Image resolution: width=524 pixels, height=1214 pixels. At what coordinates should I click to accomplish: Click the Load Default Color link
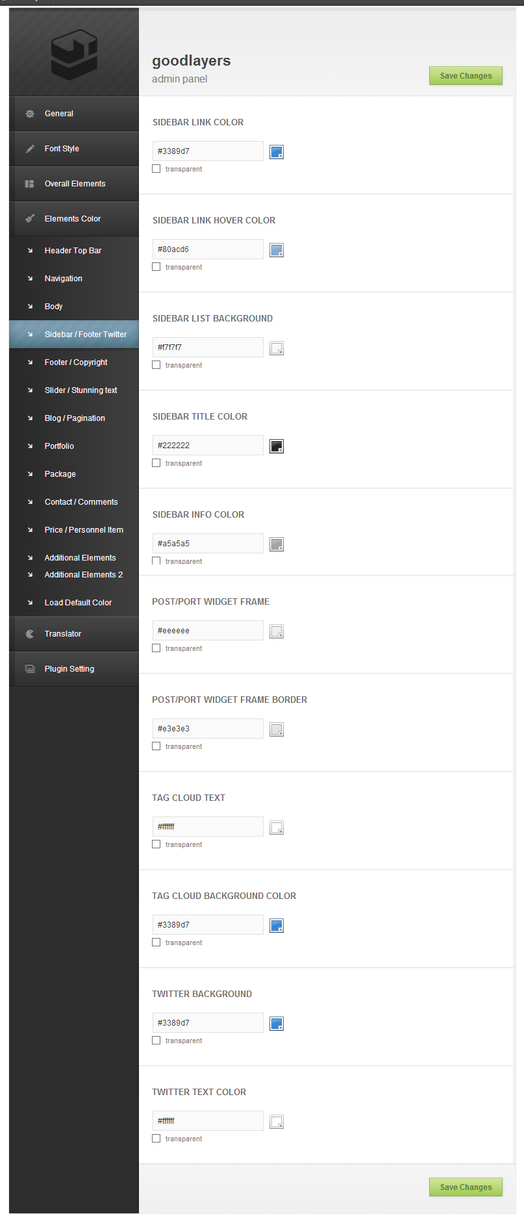78,603
